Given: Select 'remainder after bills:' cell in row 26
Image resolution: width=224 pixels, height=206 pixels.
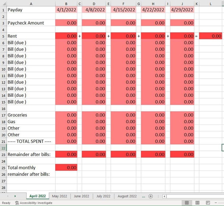Looking at the screenshot, I should [31, 174].
